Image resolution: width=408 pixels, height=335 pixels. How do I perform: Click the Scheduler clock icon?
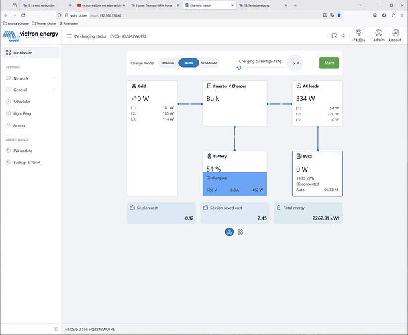[8, 102]
